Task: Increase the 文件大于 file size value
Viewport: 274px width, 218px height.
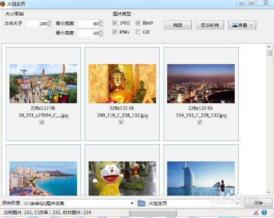Action: pos(50,22)
